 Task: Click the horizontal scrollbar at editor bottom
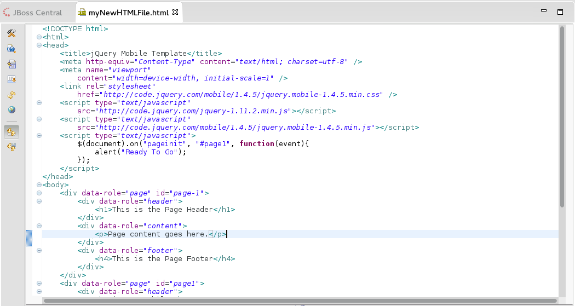tap(300, 301)
